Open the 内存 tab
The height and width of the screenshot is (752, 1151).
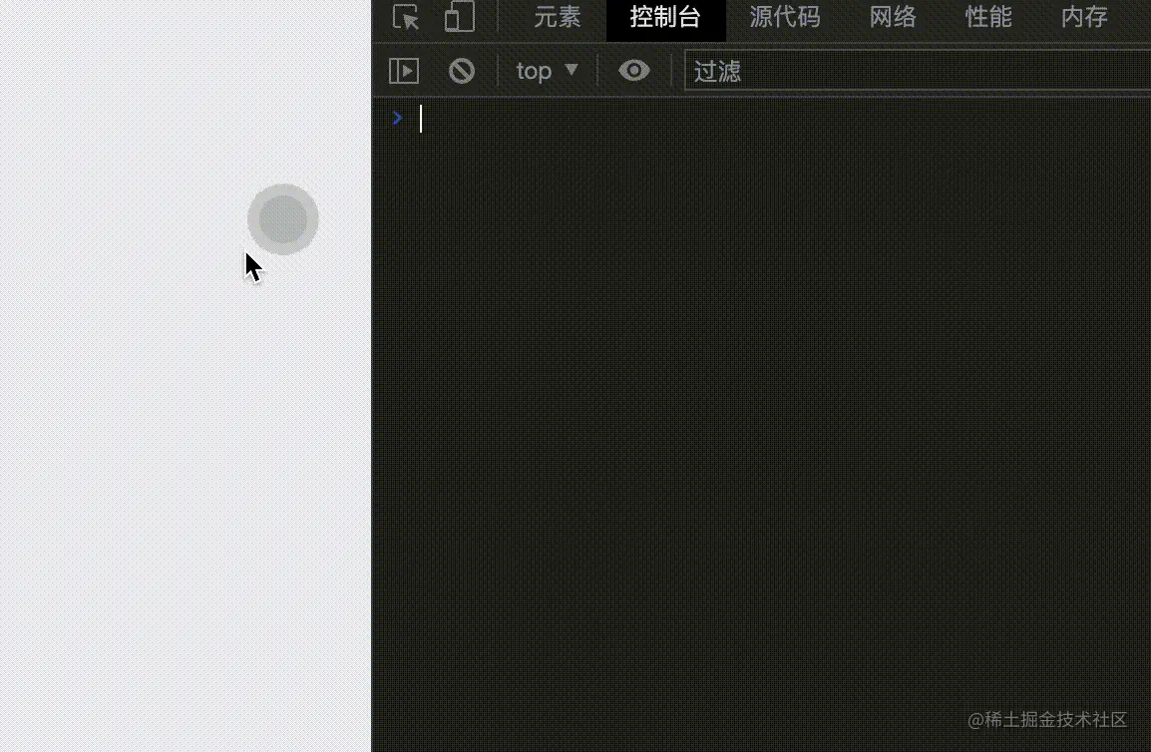point(1083,18)
